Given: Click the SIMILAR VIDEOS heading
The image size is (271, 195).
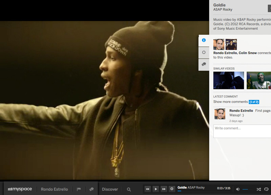Looking at the screenshot, I should (224, 69).
